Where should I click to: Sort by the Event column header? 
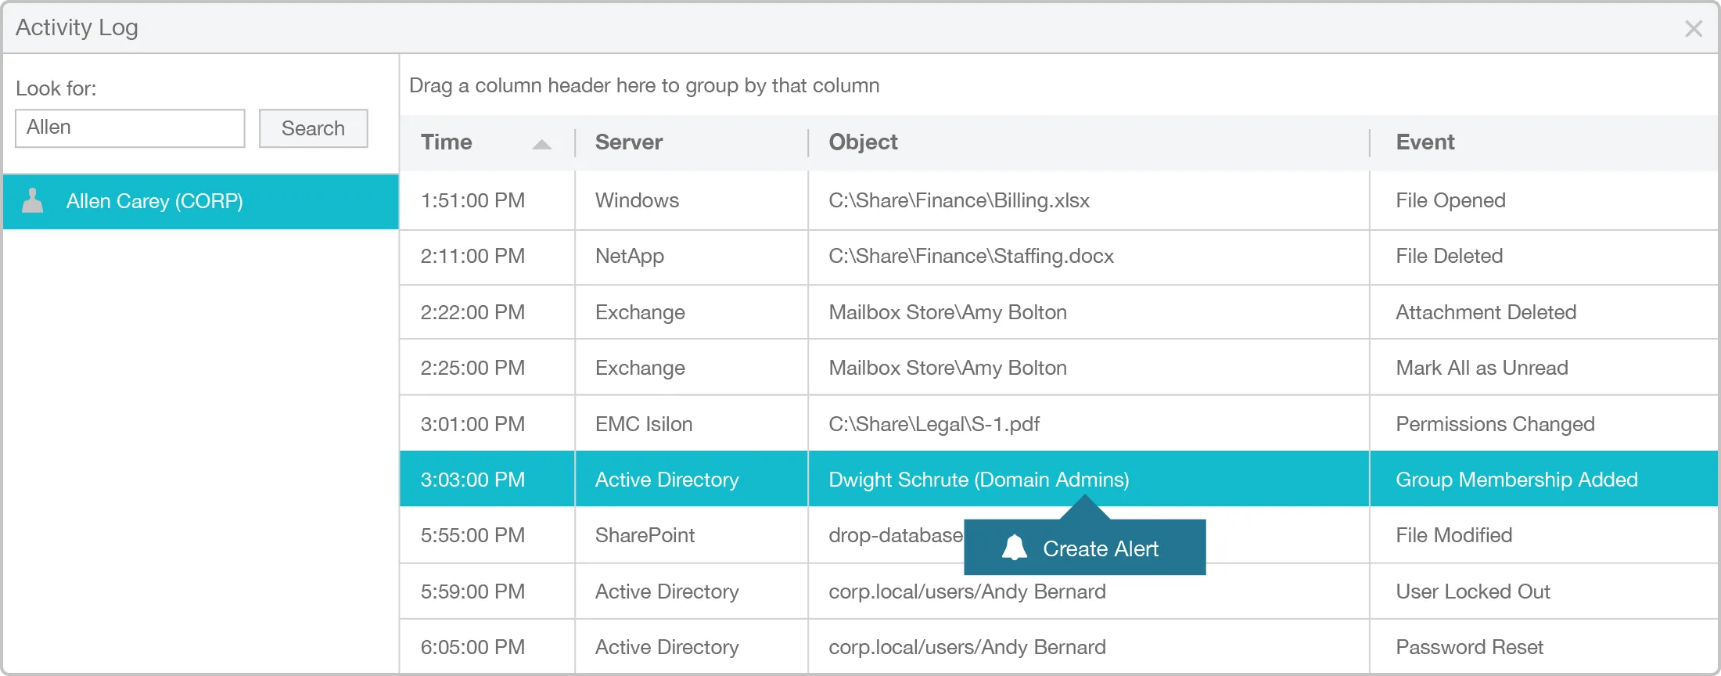(1544, 142)
